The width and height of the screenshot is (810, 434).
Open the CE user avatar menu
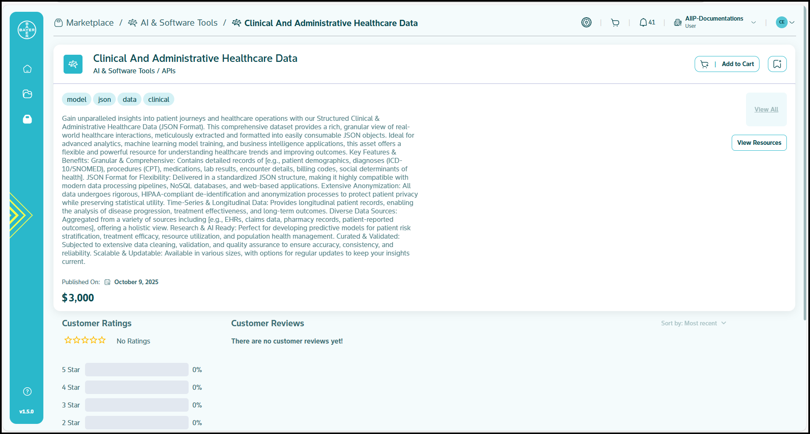pos(785,22)
